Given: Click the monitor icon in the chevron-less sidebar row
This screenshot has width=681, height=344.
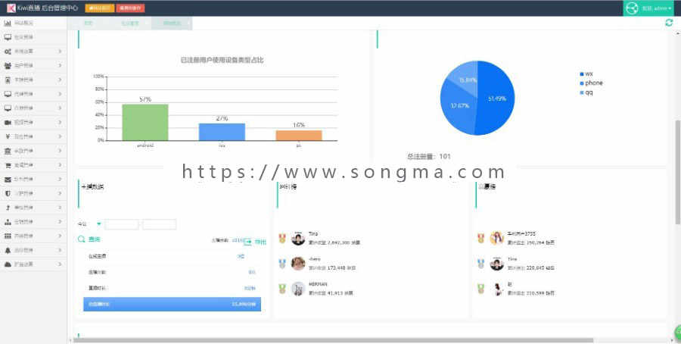Looking at the screenshot, I should pos(8,37).
